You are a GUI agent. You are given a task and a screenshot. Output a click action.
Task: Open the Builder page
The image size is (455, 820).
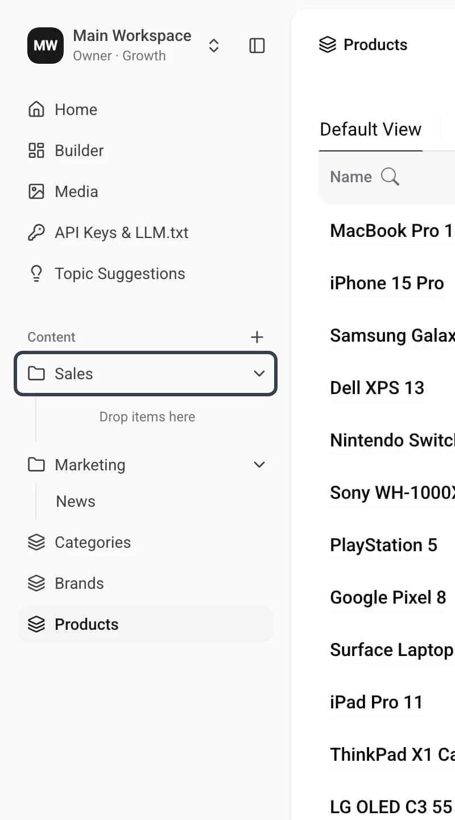tap(146, 150)
